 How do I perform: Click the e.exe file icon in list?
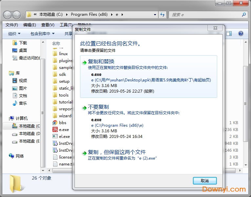coord(55,130)
